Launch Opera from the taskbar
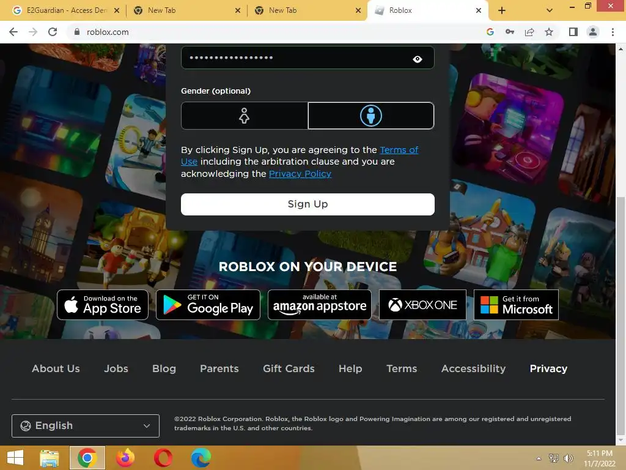Image resolution: width=626 pixels, height=470 pixels. pyautogui.click(x=163, y=458)
